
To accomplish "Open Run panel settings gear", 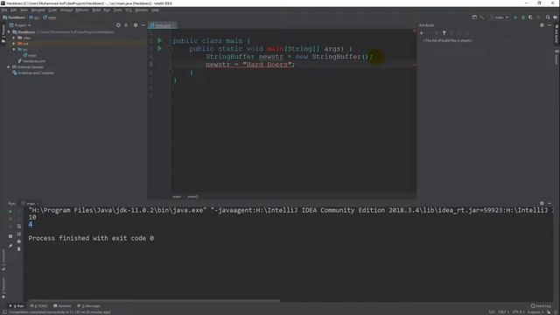I will click(x=542, y=203).
